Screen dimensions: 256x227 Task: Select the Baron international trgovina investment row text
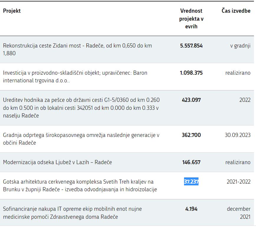pyautogui.click(x=75, y=76)
